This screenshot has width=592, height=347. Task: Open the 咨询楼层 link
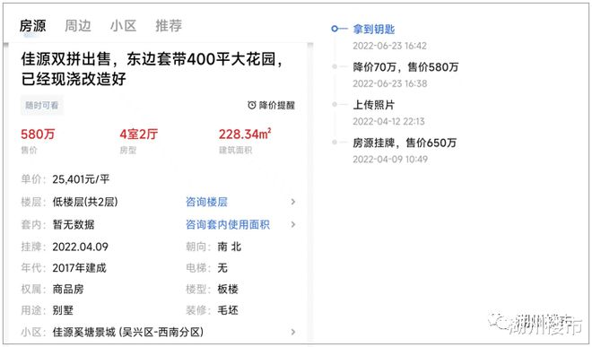pos(206,202)
